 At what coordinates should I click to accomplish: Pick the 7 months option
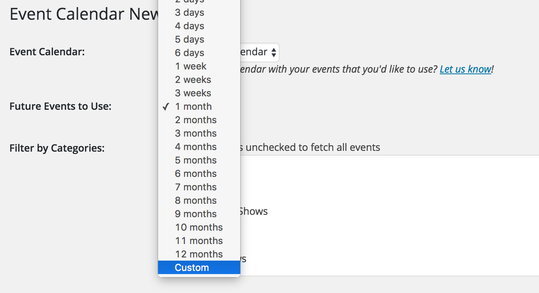point(199,187)
